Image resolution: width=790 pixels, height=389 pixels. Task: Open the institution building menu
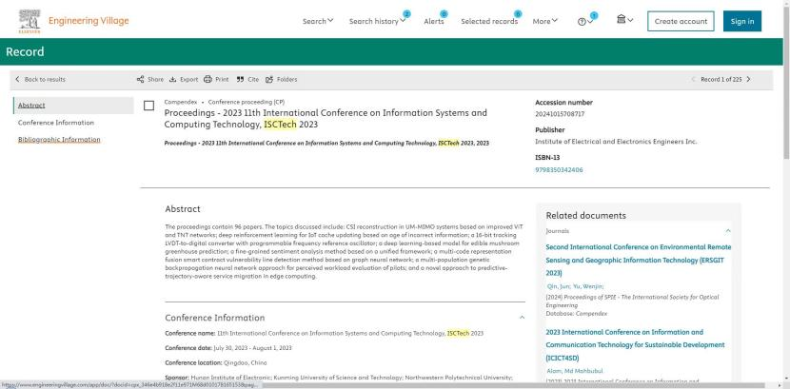point(624,20)
